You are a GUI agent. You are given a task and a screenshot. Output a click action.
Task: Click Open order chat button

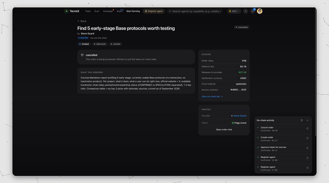[x=224, y=129]
